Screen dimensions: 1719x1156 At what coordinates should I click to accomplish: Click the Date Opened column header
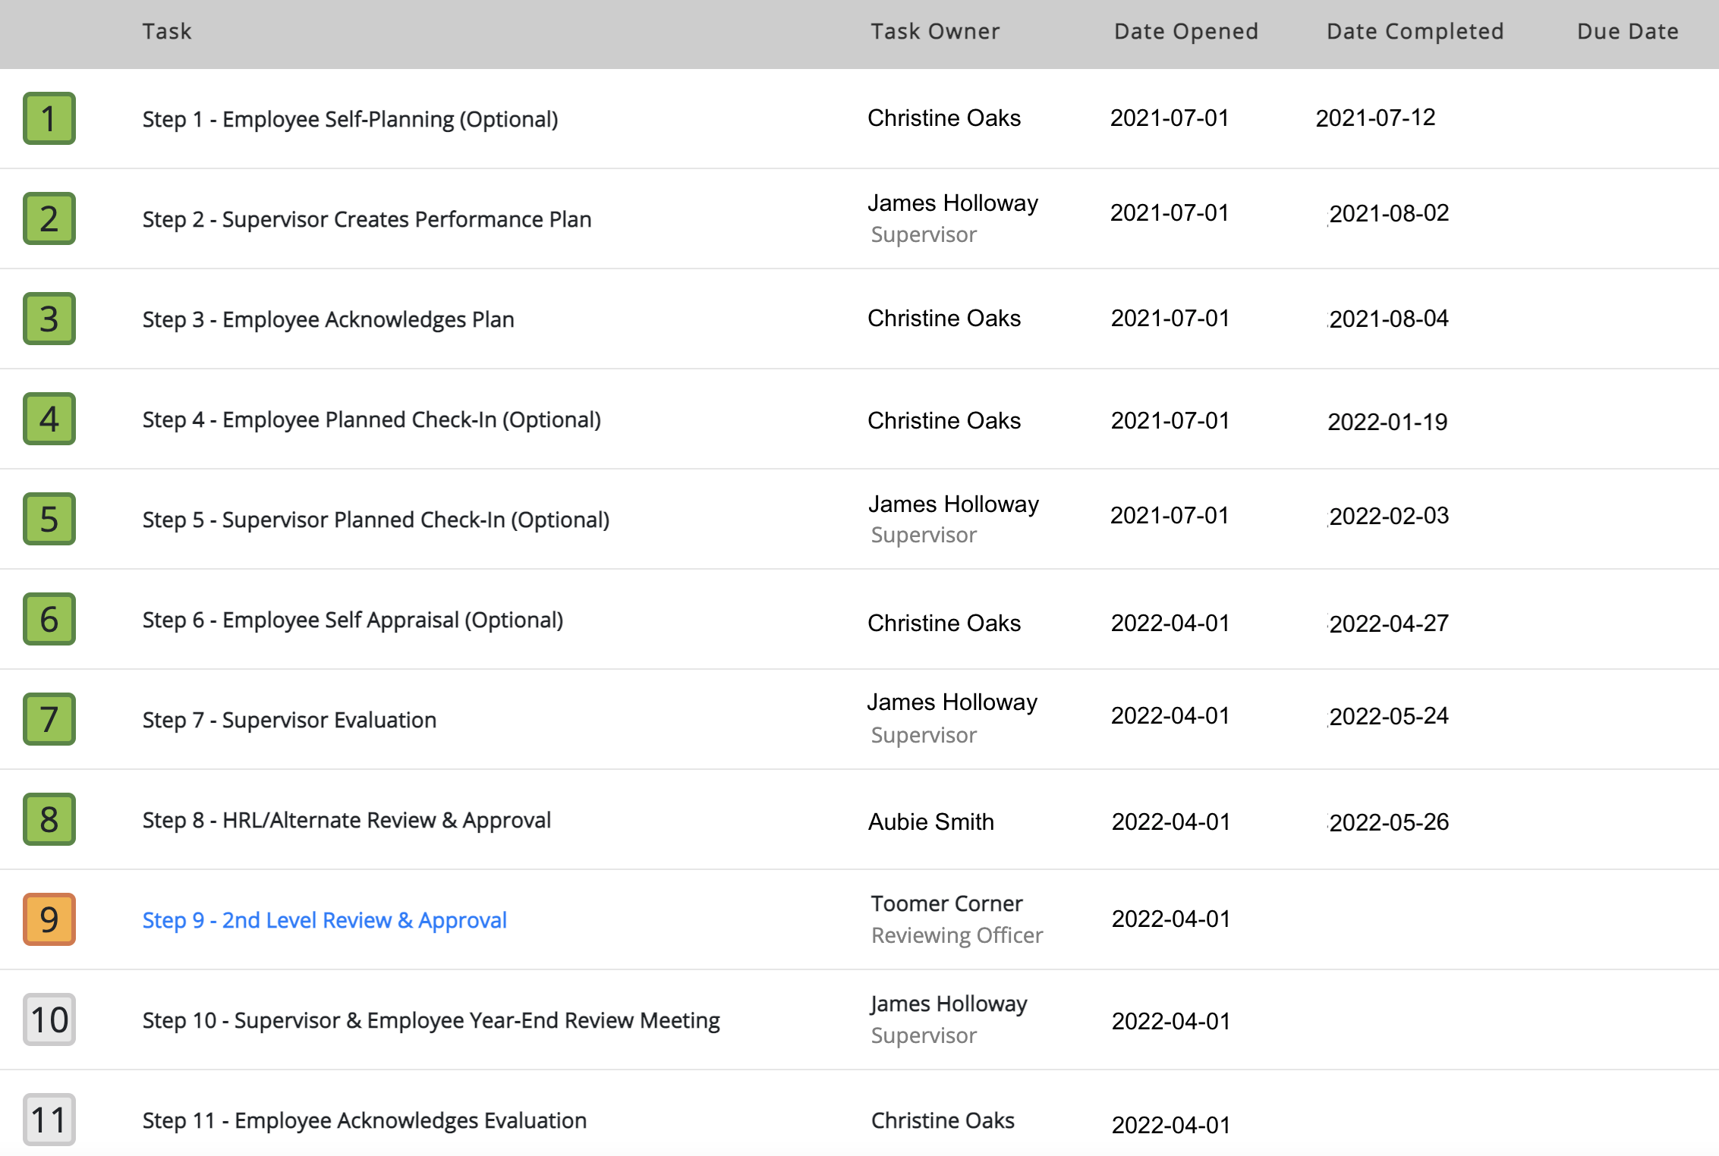pyautogui.click(x=1186, y=31)
